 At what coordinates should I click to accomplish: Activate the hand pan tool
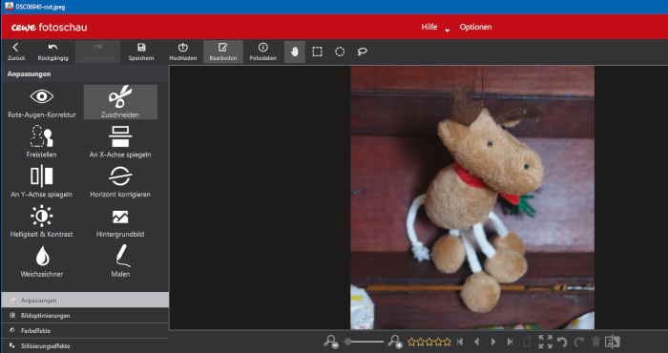pos(294,52)
